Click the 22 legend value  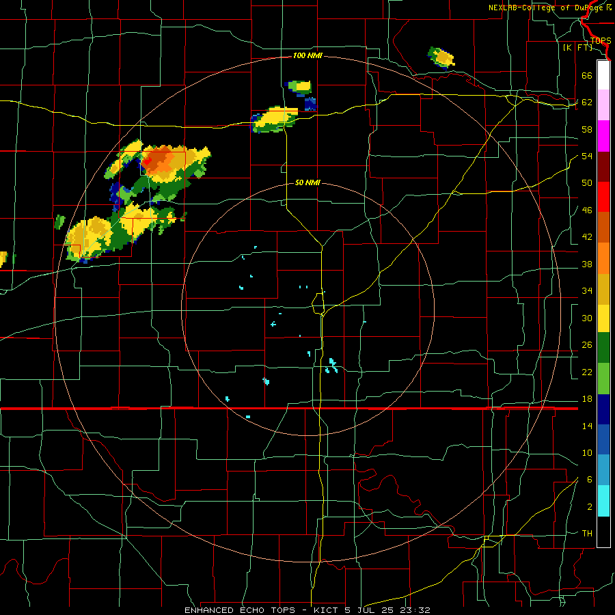587,372
